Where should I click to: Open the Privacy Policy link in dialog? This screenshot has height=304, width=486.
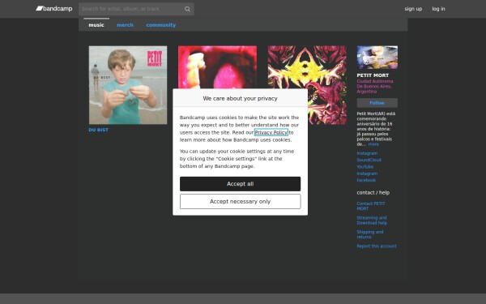271,132
